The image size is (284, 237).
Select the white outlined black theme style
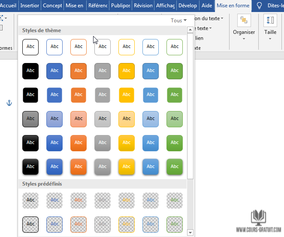point(30,47)
